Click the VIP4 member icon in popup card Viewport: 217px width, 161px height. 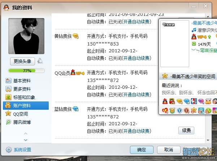pos(199,37)
